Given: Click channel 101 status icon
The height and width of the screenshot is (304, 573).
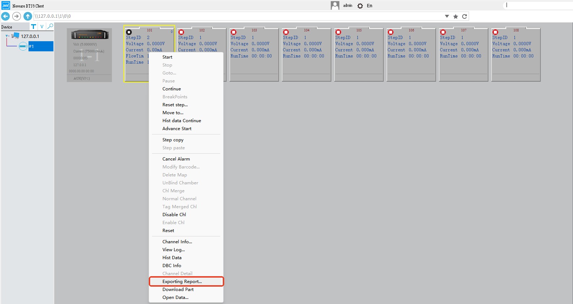Looking at the screenshot, I should [x=129, y=32].
